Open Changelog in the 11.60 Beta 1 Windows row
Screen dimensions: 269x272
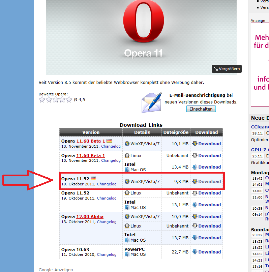coord(111,146)
